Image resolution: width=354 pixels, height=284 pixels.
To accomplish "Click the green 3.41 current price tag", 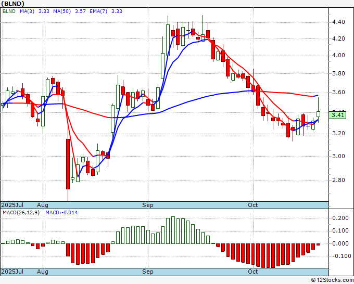I will point(337,115).
